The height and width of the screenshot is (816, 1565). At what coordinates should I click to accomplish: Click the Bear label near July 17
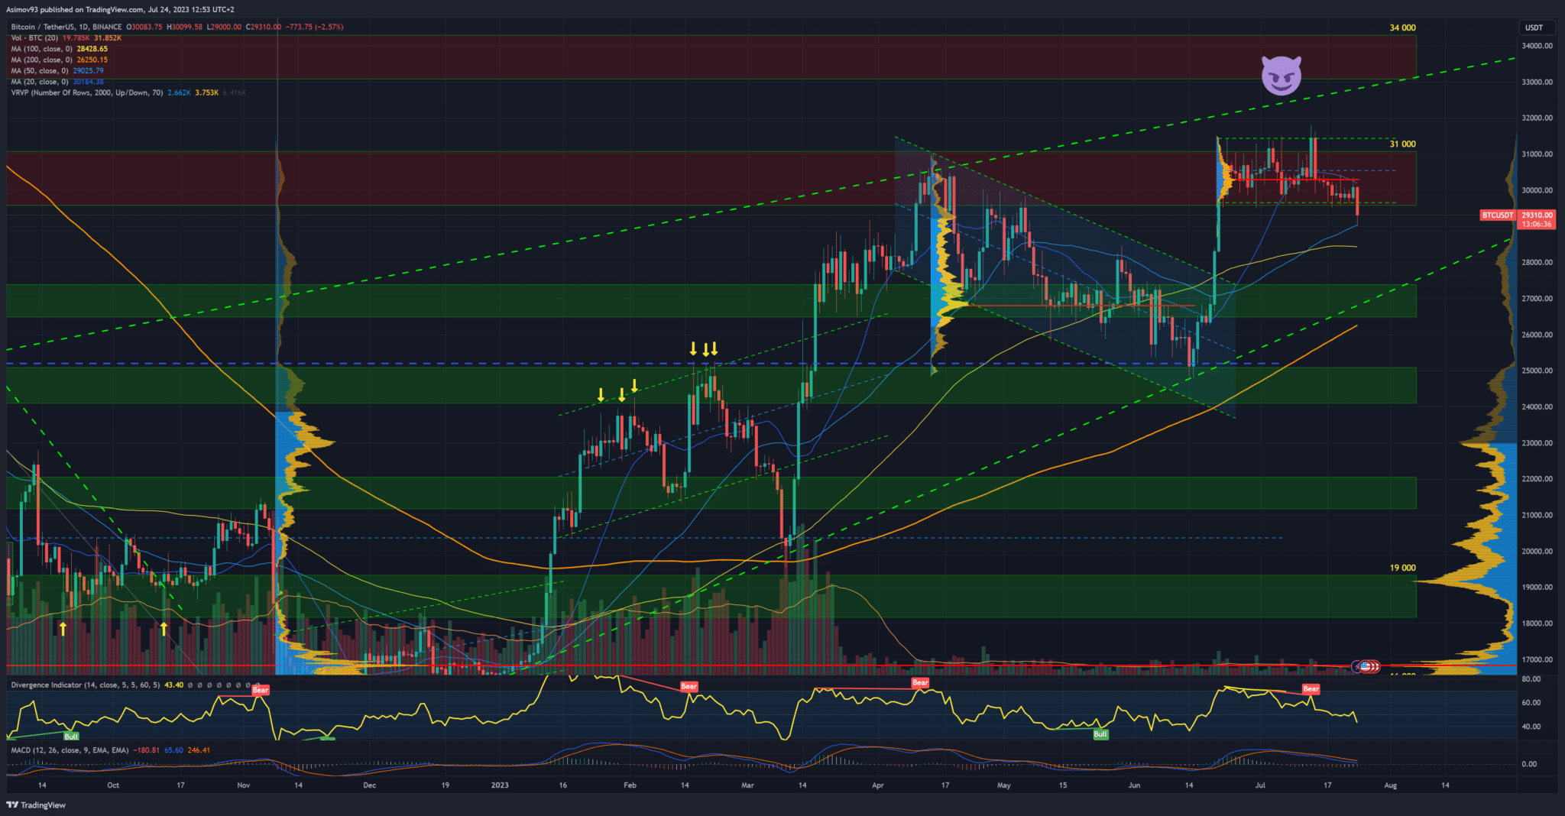1311,688
